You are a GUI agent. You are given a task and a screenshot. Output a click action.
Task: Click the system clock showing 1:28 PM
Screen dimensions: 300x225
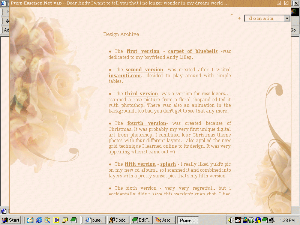[x=287, y=220]
